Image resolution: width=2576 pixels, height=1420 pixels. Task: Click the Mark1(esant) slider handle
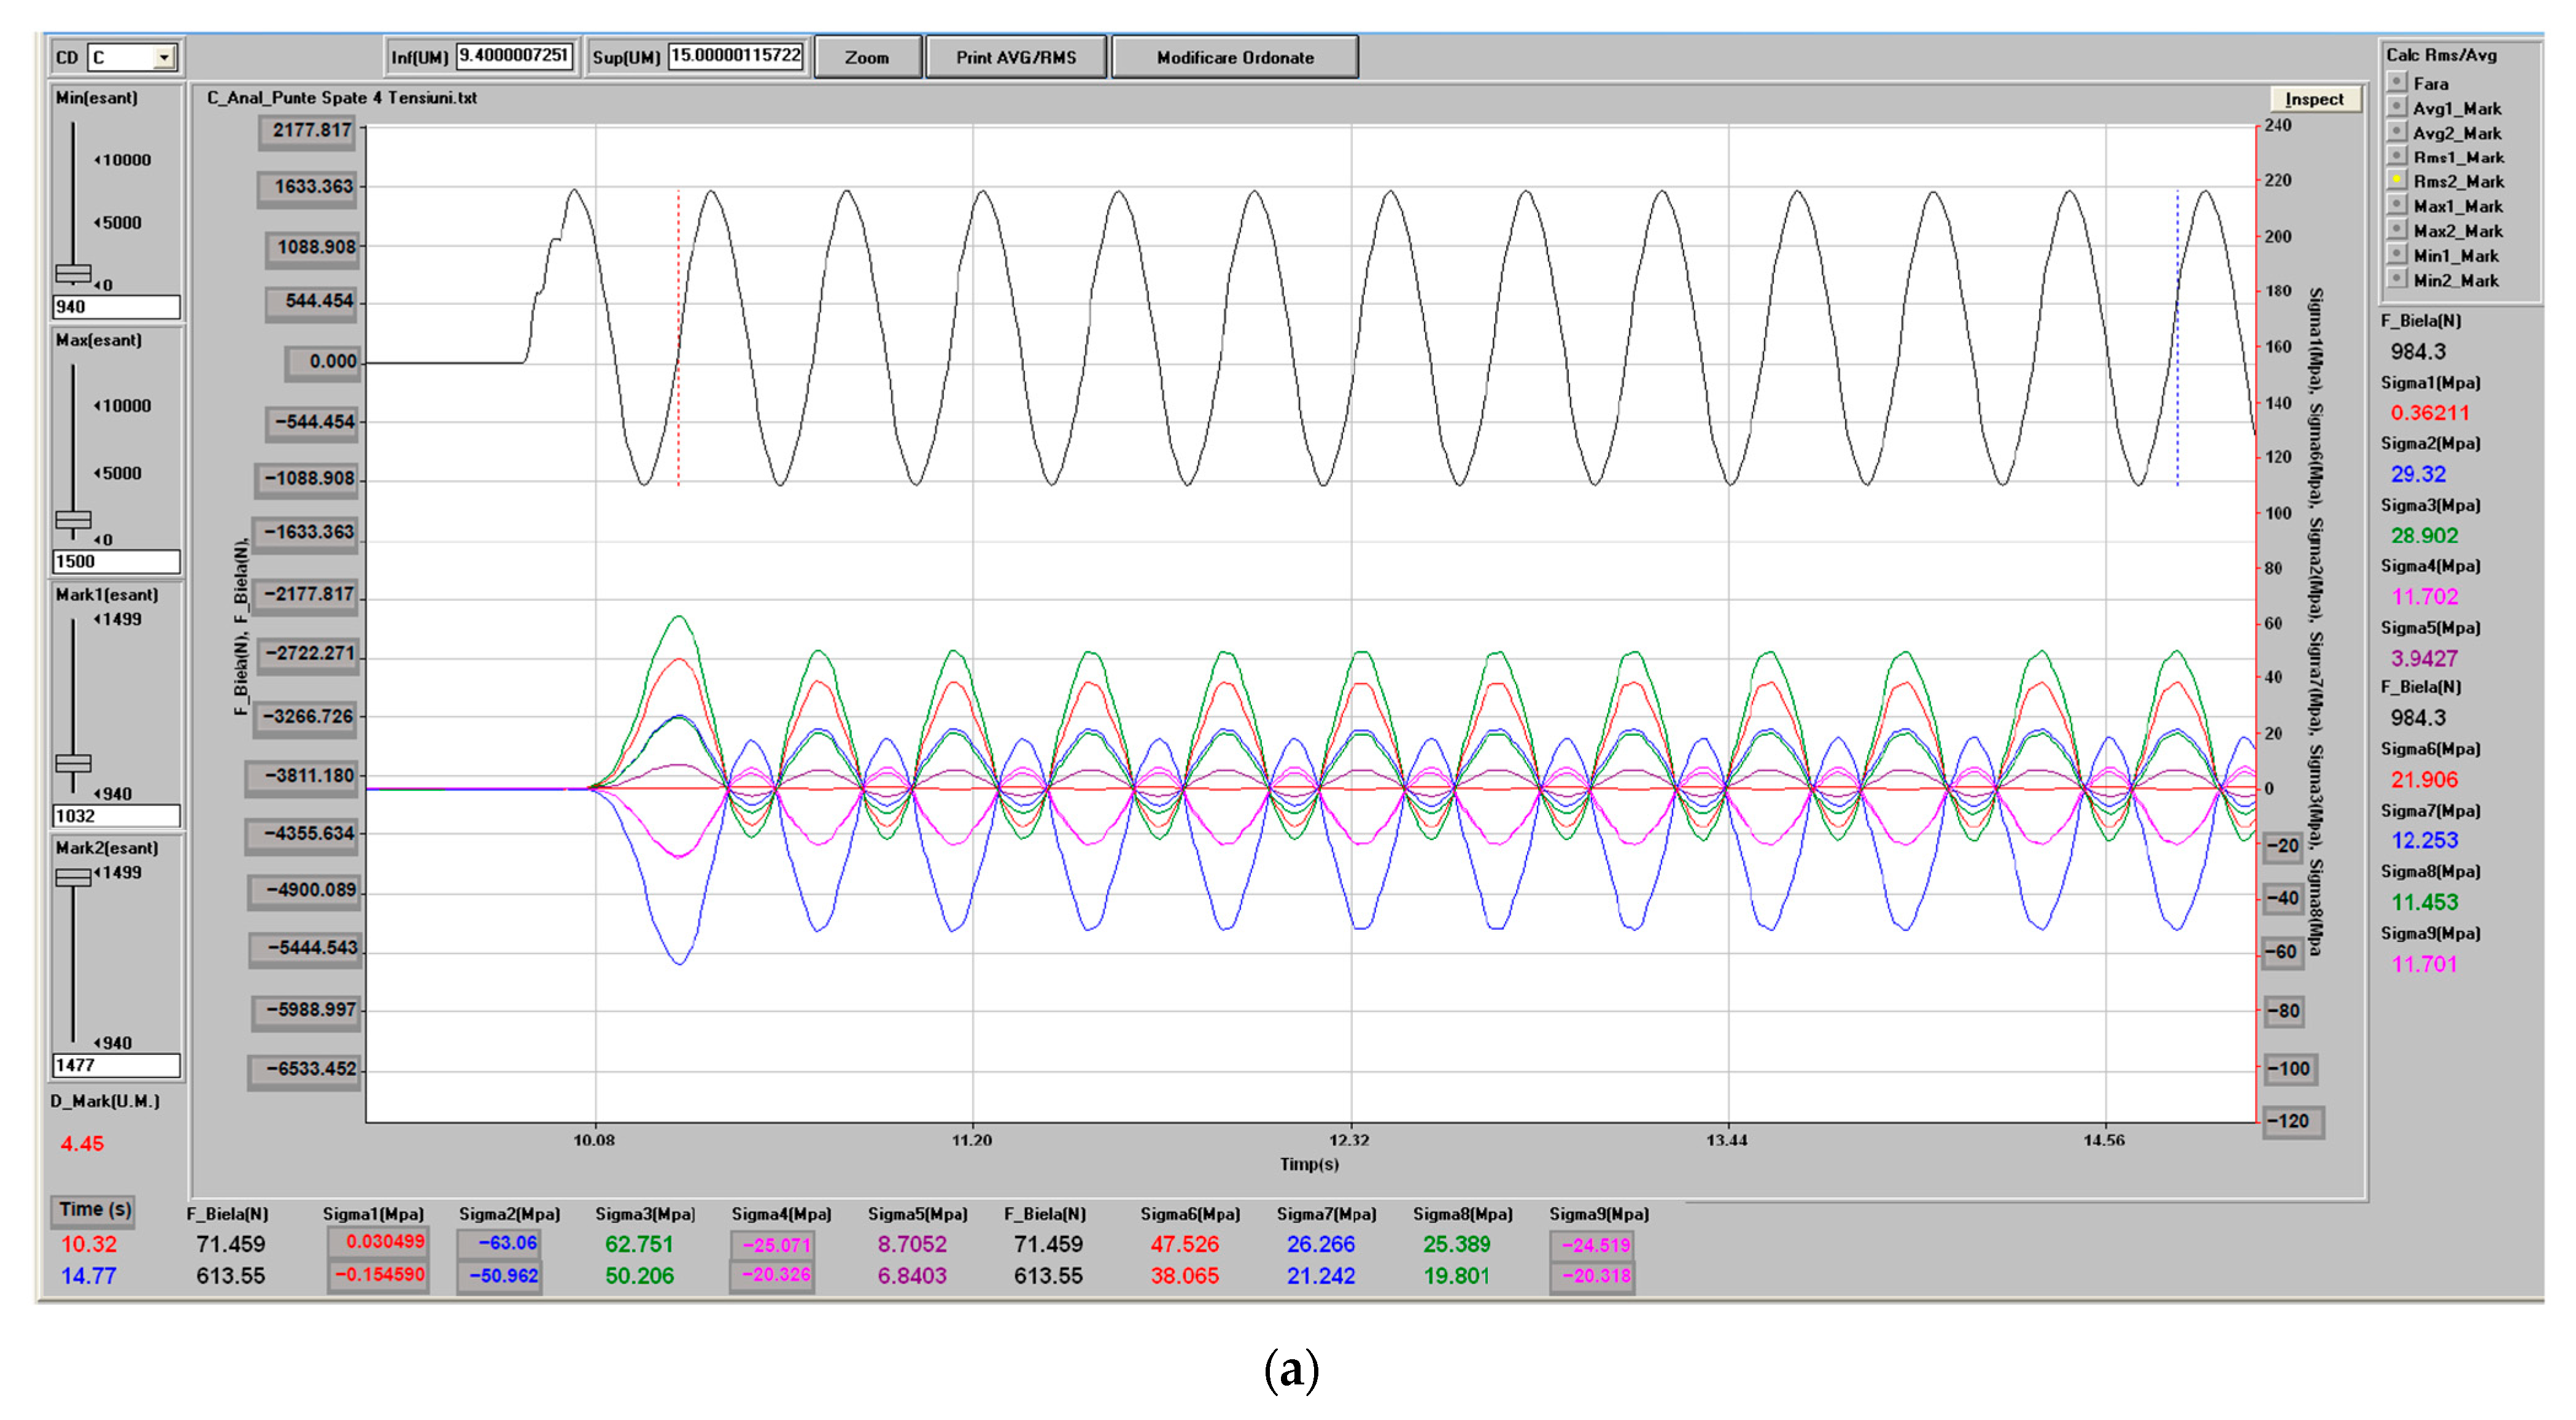(73, 763)
